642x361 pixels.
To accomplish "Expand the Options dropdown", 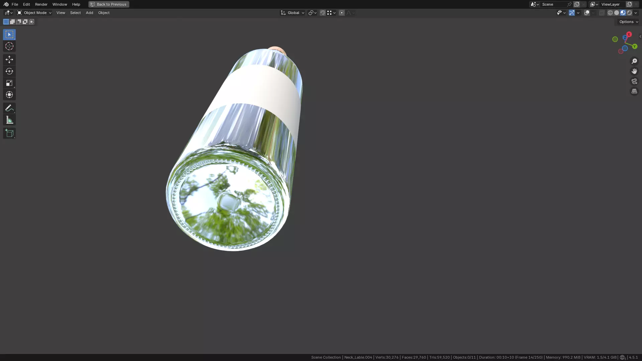I will 629,22.
